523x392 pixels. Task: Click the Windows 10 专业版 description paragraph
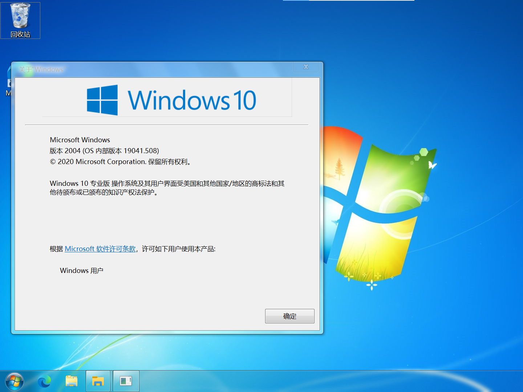point(167,188)
